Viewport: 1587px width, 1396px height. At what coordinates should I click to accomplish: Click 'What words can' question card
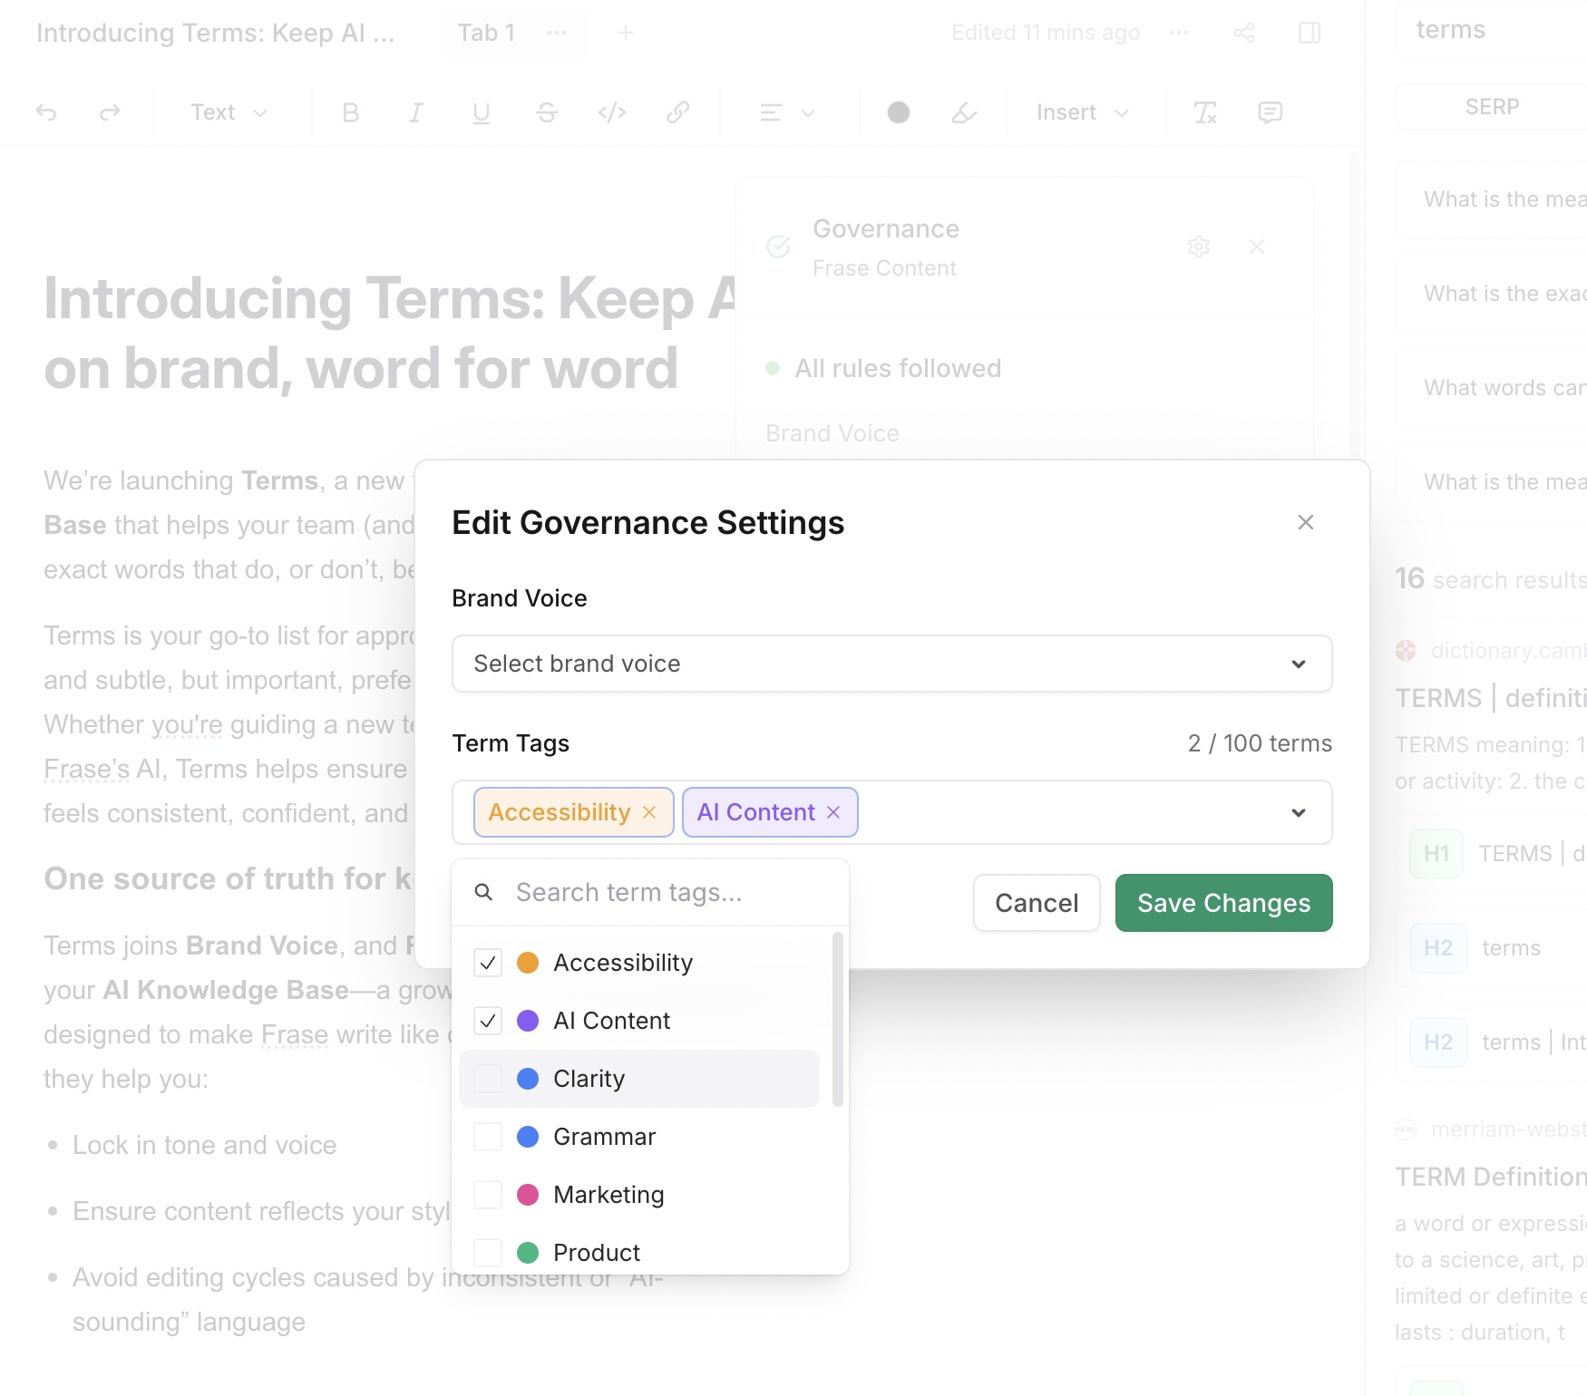pos(1492,388)
